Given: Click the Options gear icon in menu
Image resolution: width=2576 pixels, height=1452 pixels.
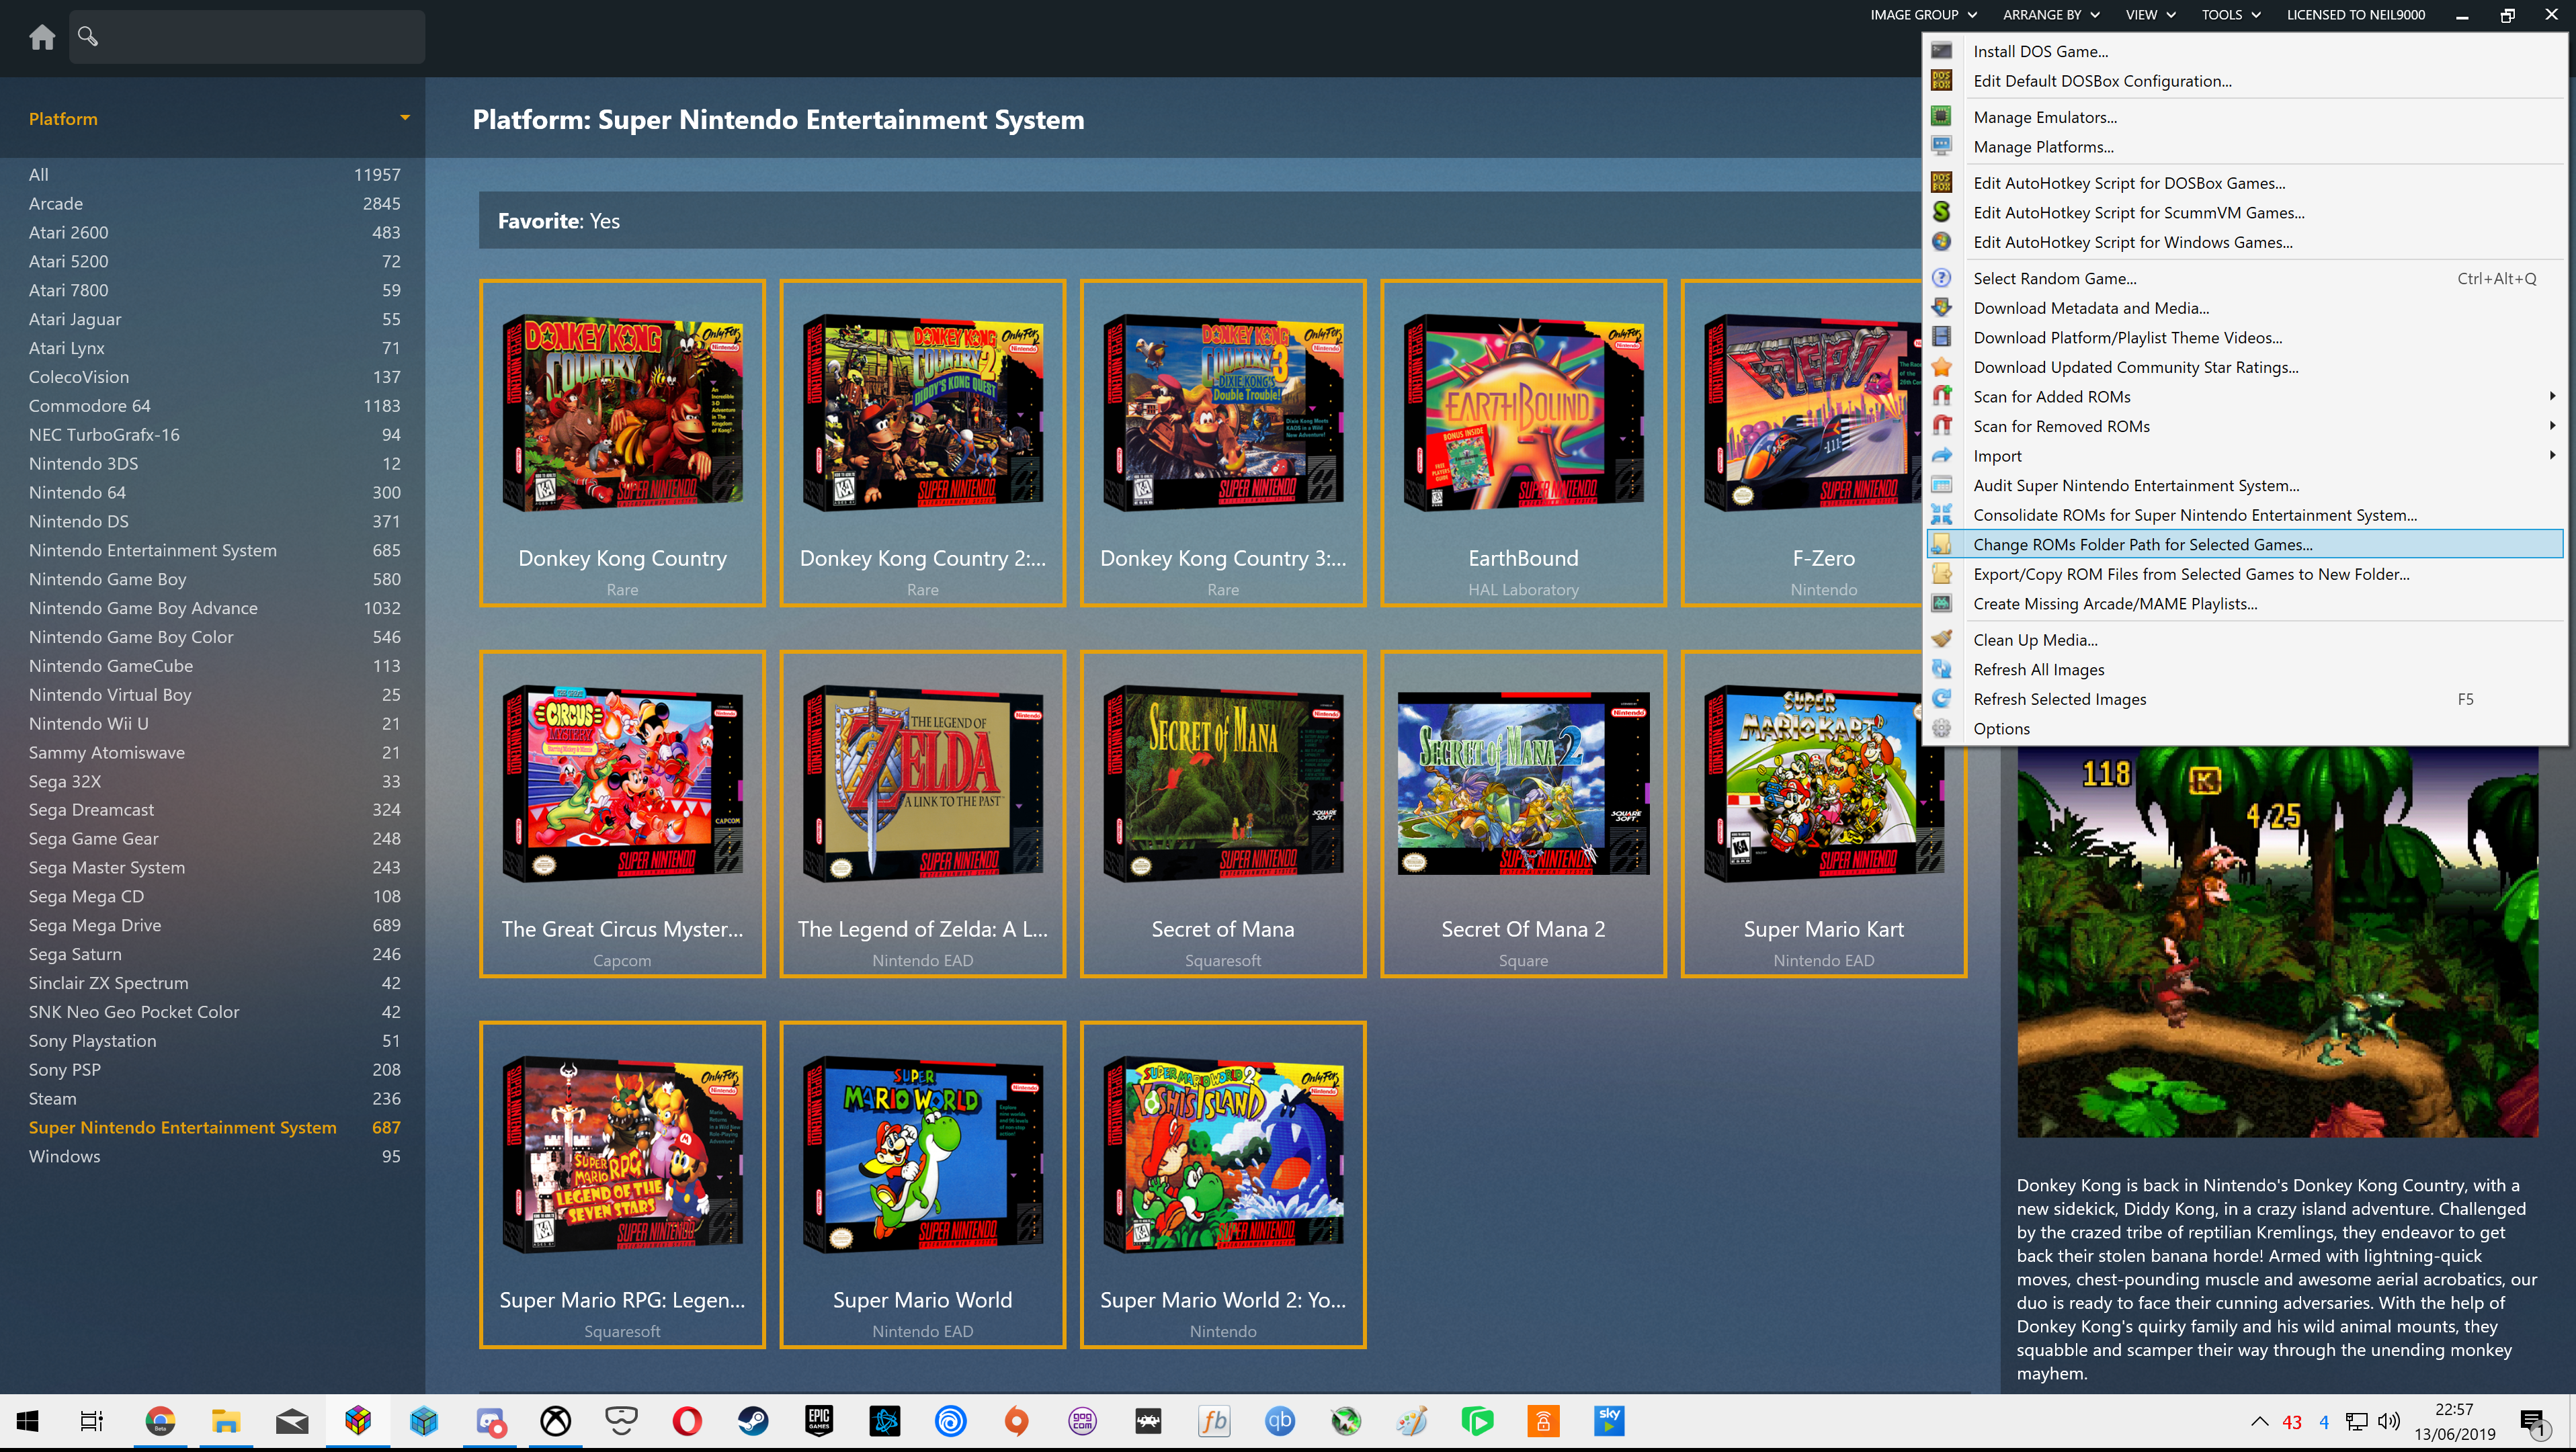Looking at the screenshot, I should (1941, 729).
